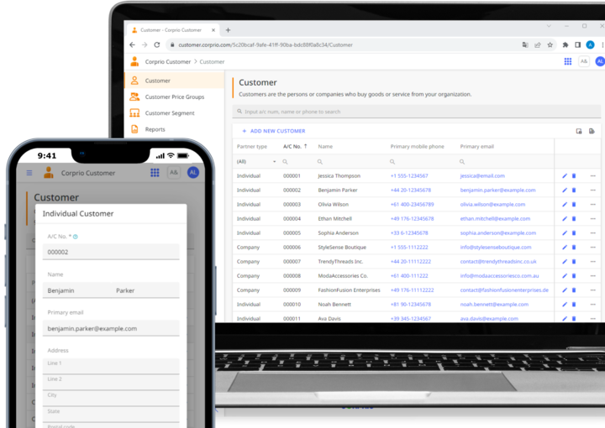Open hamburger menu on phone app
The width and height of the screenshot is (605, 428).
click(29, 173)
